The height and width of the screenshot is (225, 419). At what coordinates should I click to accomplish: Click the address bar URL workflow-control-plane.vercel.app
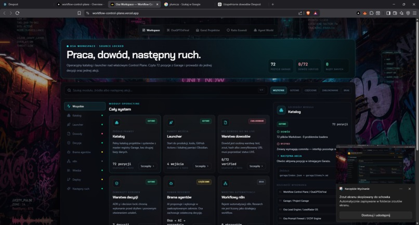pos(115,13)
